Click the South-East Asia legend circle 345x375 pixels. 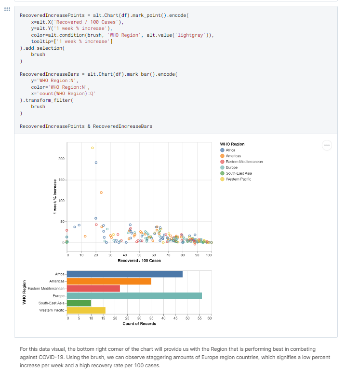(x=222, y=173)
